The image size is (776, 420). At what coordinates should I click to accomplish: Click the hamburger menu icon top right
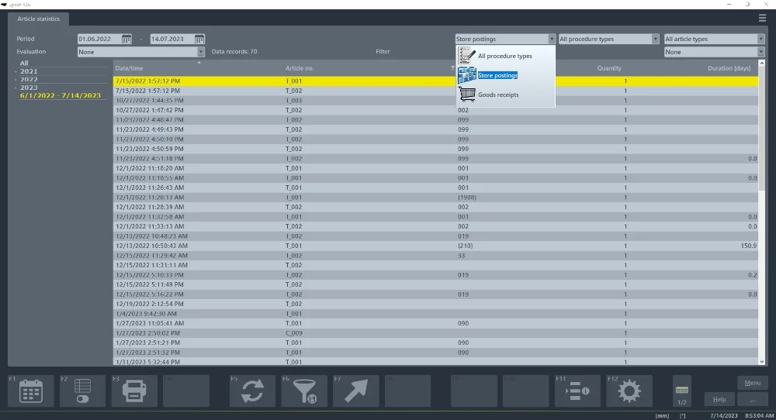pos(762,18)
